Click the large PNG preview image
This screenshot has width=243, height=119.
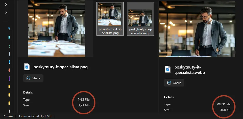coord(56,28)
